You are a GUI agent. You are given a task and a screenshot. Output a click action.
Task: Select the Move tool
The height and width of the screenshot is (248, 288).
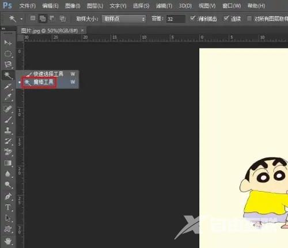point(7,43)
